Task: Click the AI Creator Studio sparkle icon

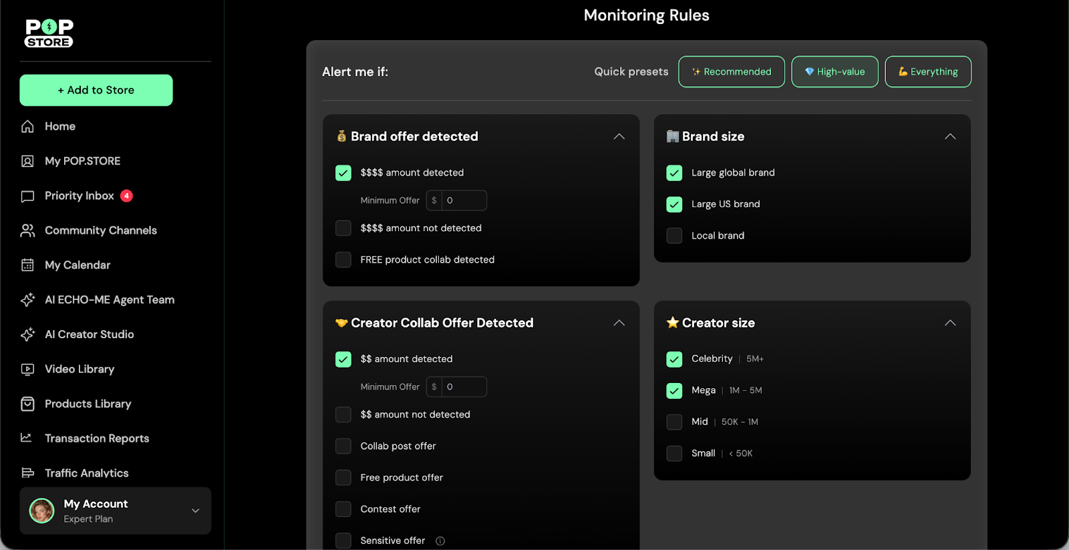Action: tap(27, 335)
